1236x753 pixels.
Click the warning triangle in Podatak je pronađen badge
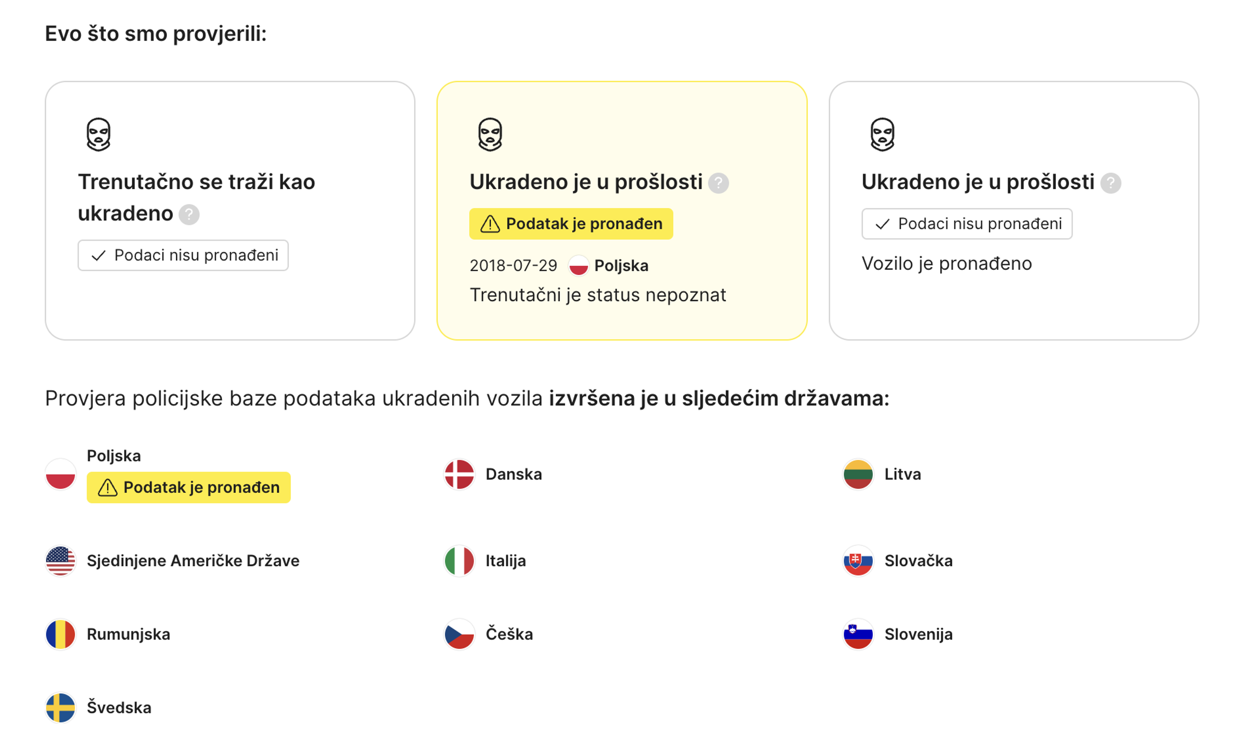490,224
